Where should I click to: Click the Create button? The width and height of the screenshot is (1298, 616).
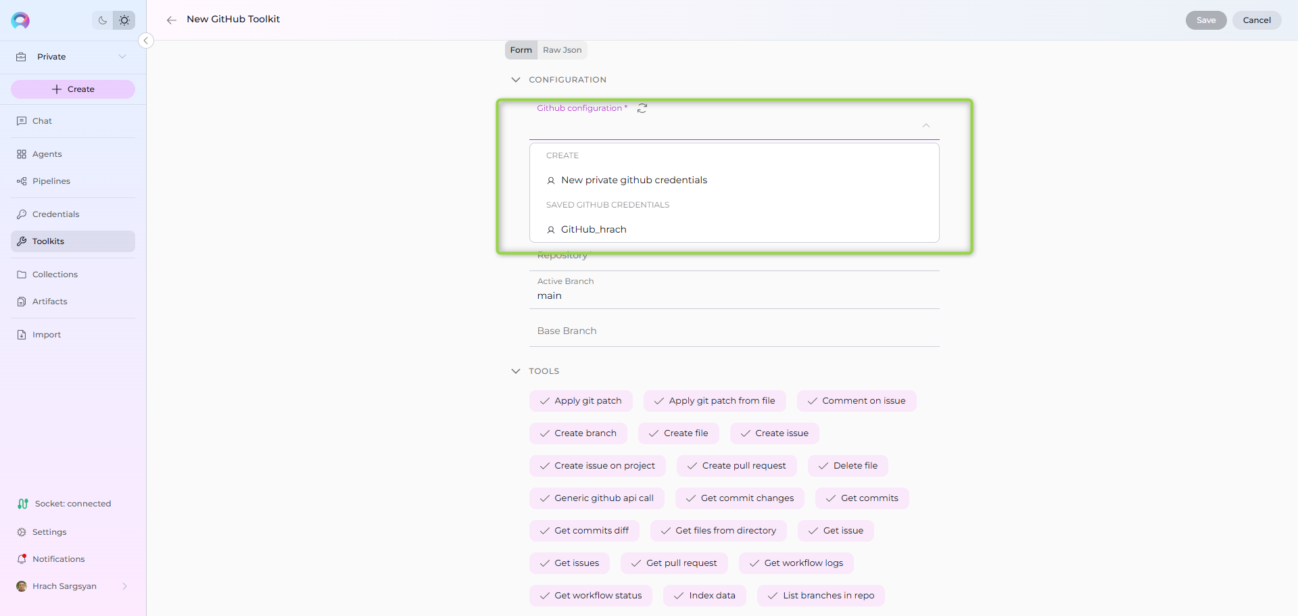(73, 89)
